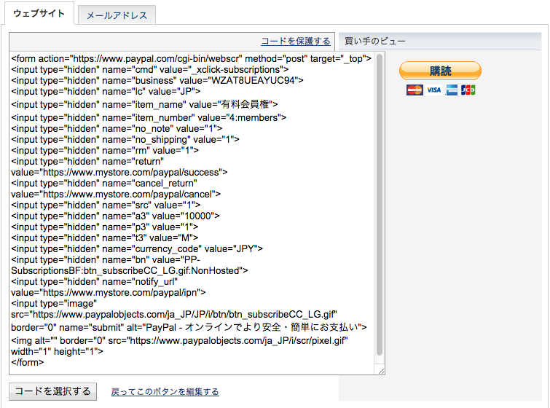This screenshot has height=408, width=550.
Task: Click the pixel.gif img line
Action: click(x=179, y=340)
